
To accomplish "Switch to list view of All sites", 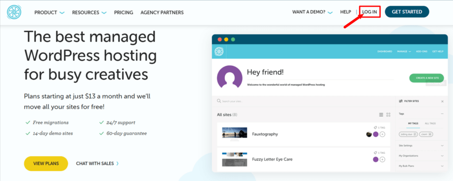I will click(x=381, y=115).
